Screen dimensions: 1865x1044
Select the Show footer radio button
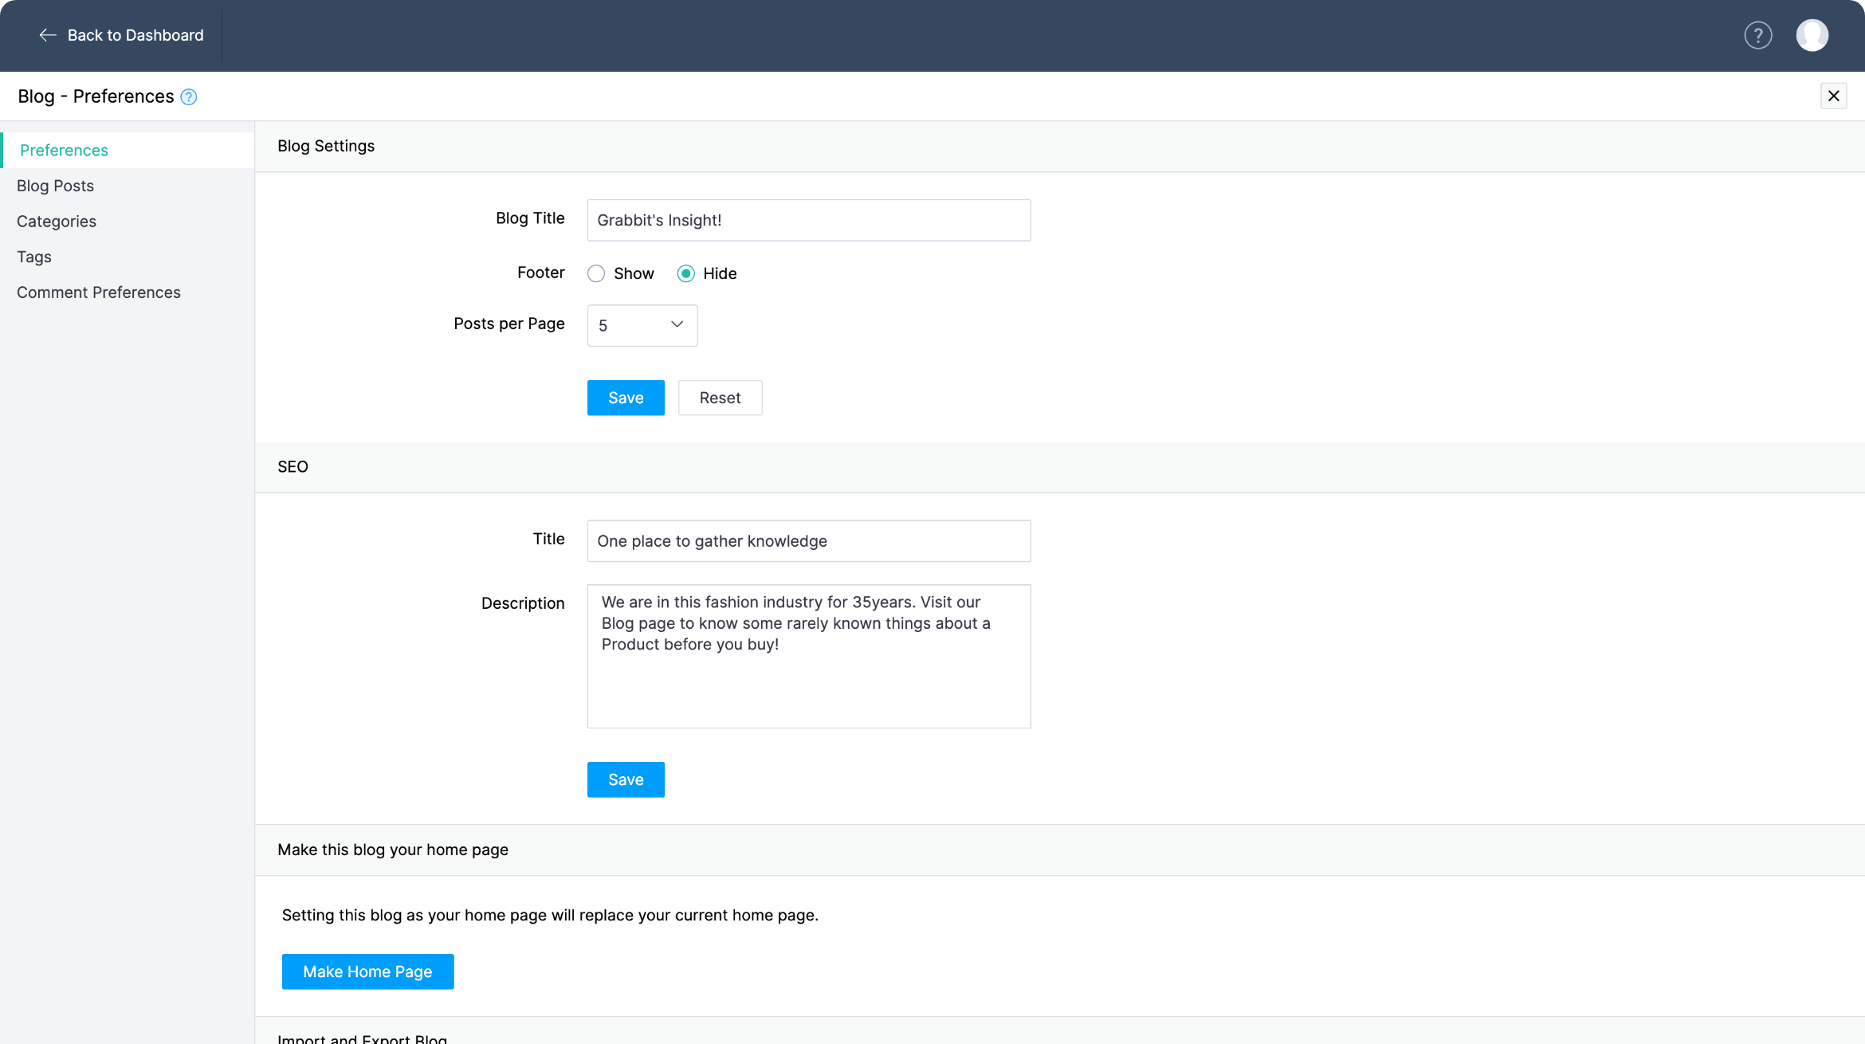click(596, 273)
